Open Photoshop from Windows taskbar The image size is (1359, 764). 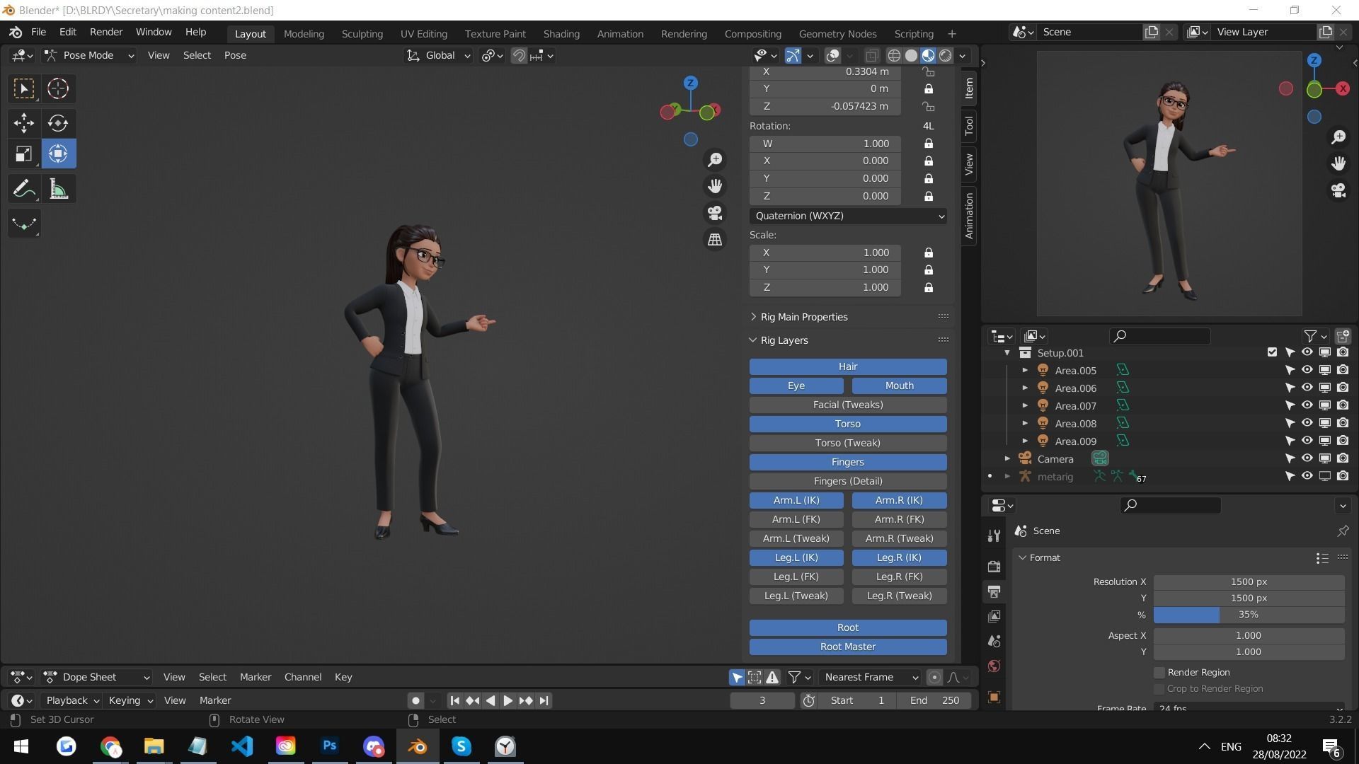coord(330,746)
